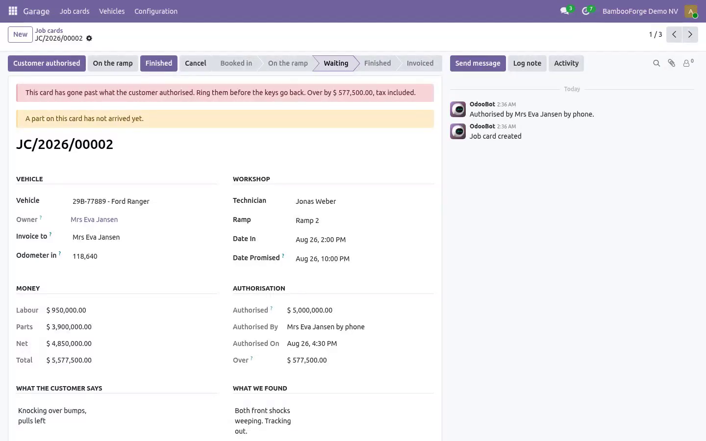Click the Authorised By field value
Viewport: 706px width, 441px height.
(326, 327)
